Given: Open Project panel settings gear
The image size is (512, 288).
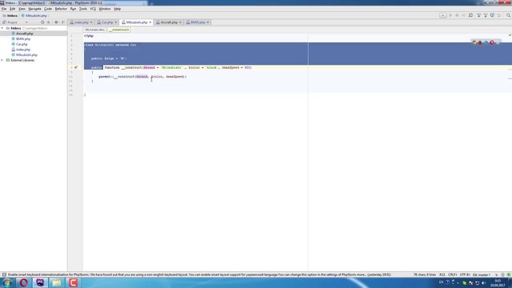Looking at the screenshot, I should (x=57, y=22).
